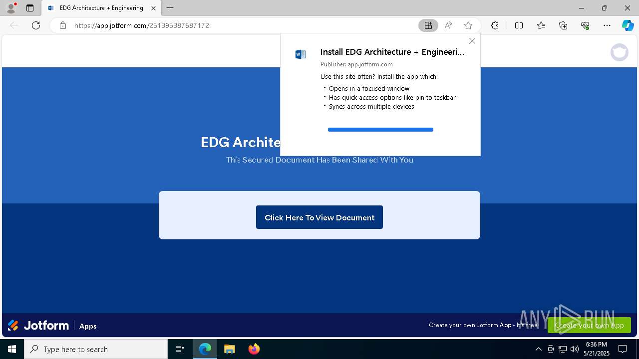The image size is (639, 359).
Task: Expand hidden system tray icons
Action: tap(538, 349)
